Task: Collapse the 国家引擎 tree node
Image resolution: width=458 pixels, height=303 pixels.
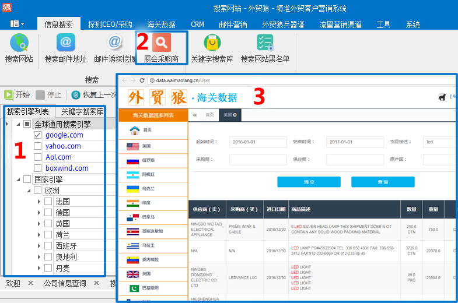Action: pos(18,179)
